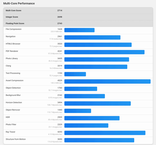Click the Clang score bar
Screen dimensions: 156x145
pos(96,67)
